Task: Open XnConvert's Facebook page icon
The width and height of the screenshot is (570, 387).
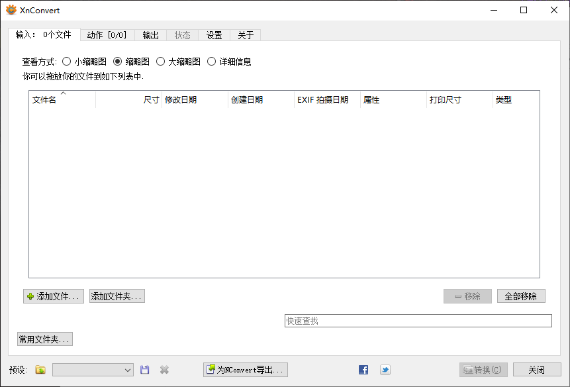Action: (x=363, y=370)
